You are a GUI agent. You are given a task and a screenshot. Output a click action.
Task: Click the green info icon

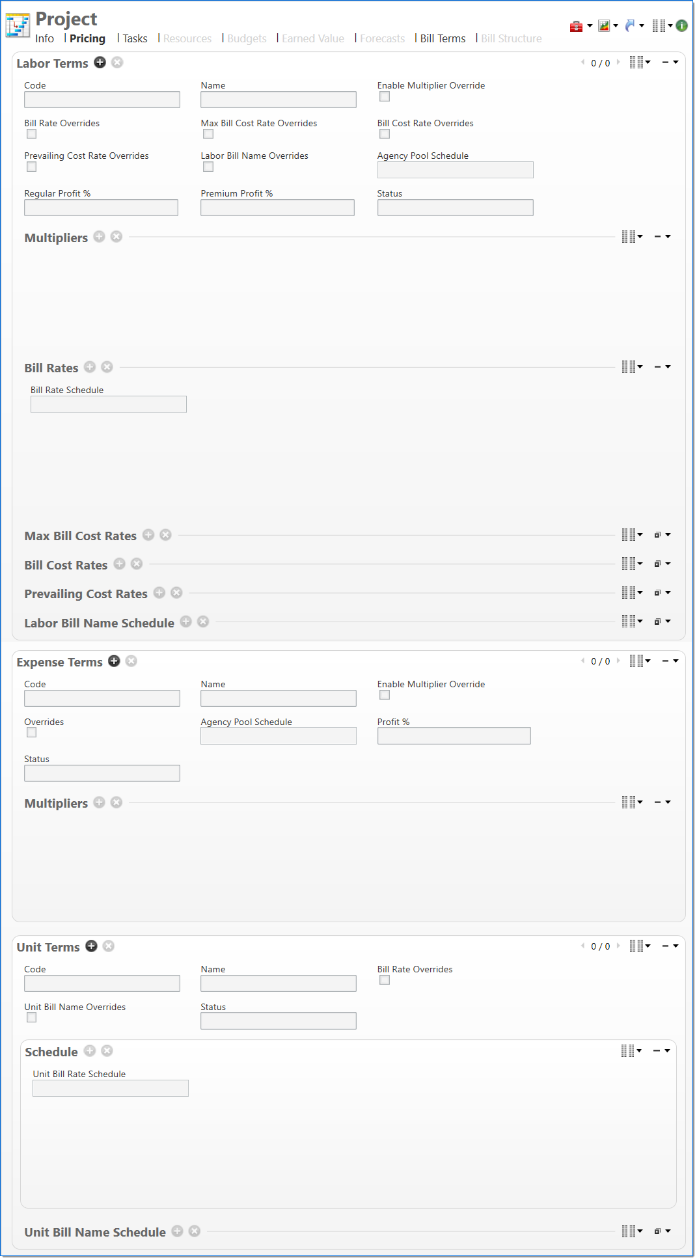681,26
